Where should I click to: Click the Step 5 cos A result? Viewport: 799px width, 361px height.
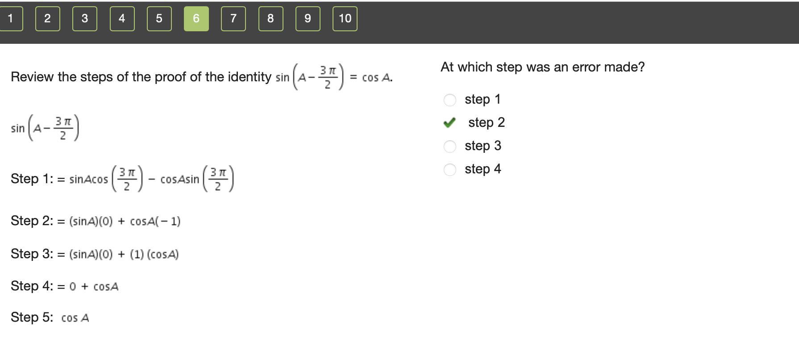(x=75, y=318)
